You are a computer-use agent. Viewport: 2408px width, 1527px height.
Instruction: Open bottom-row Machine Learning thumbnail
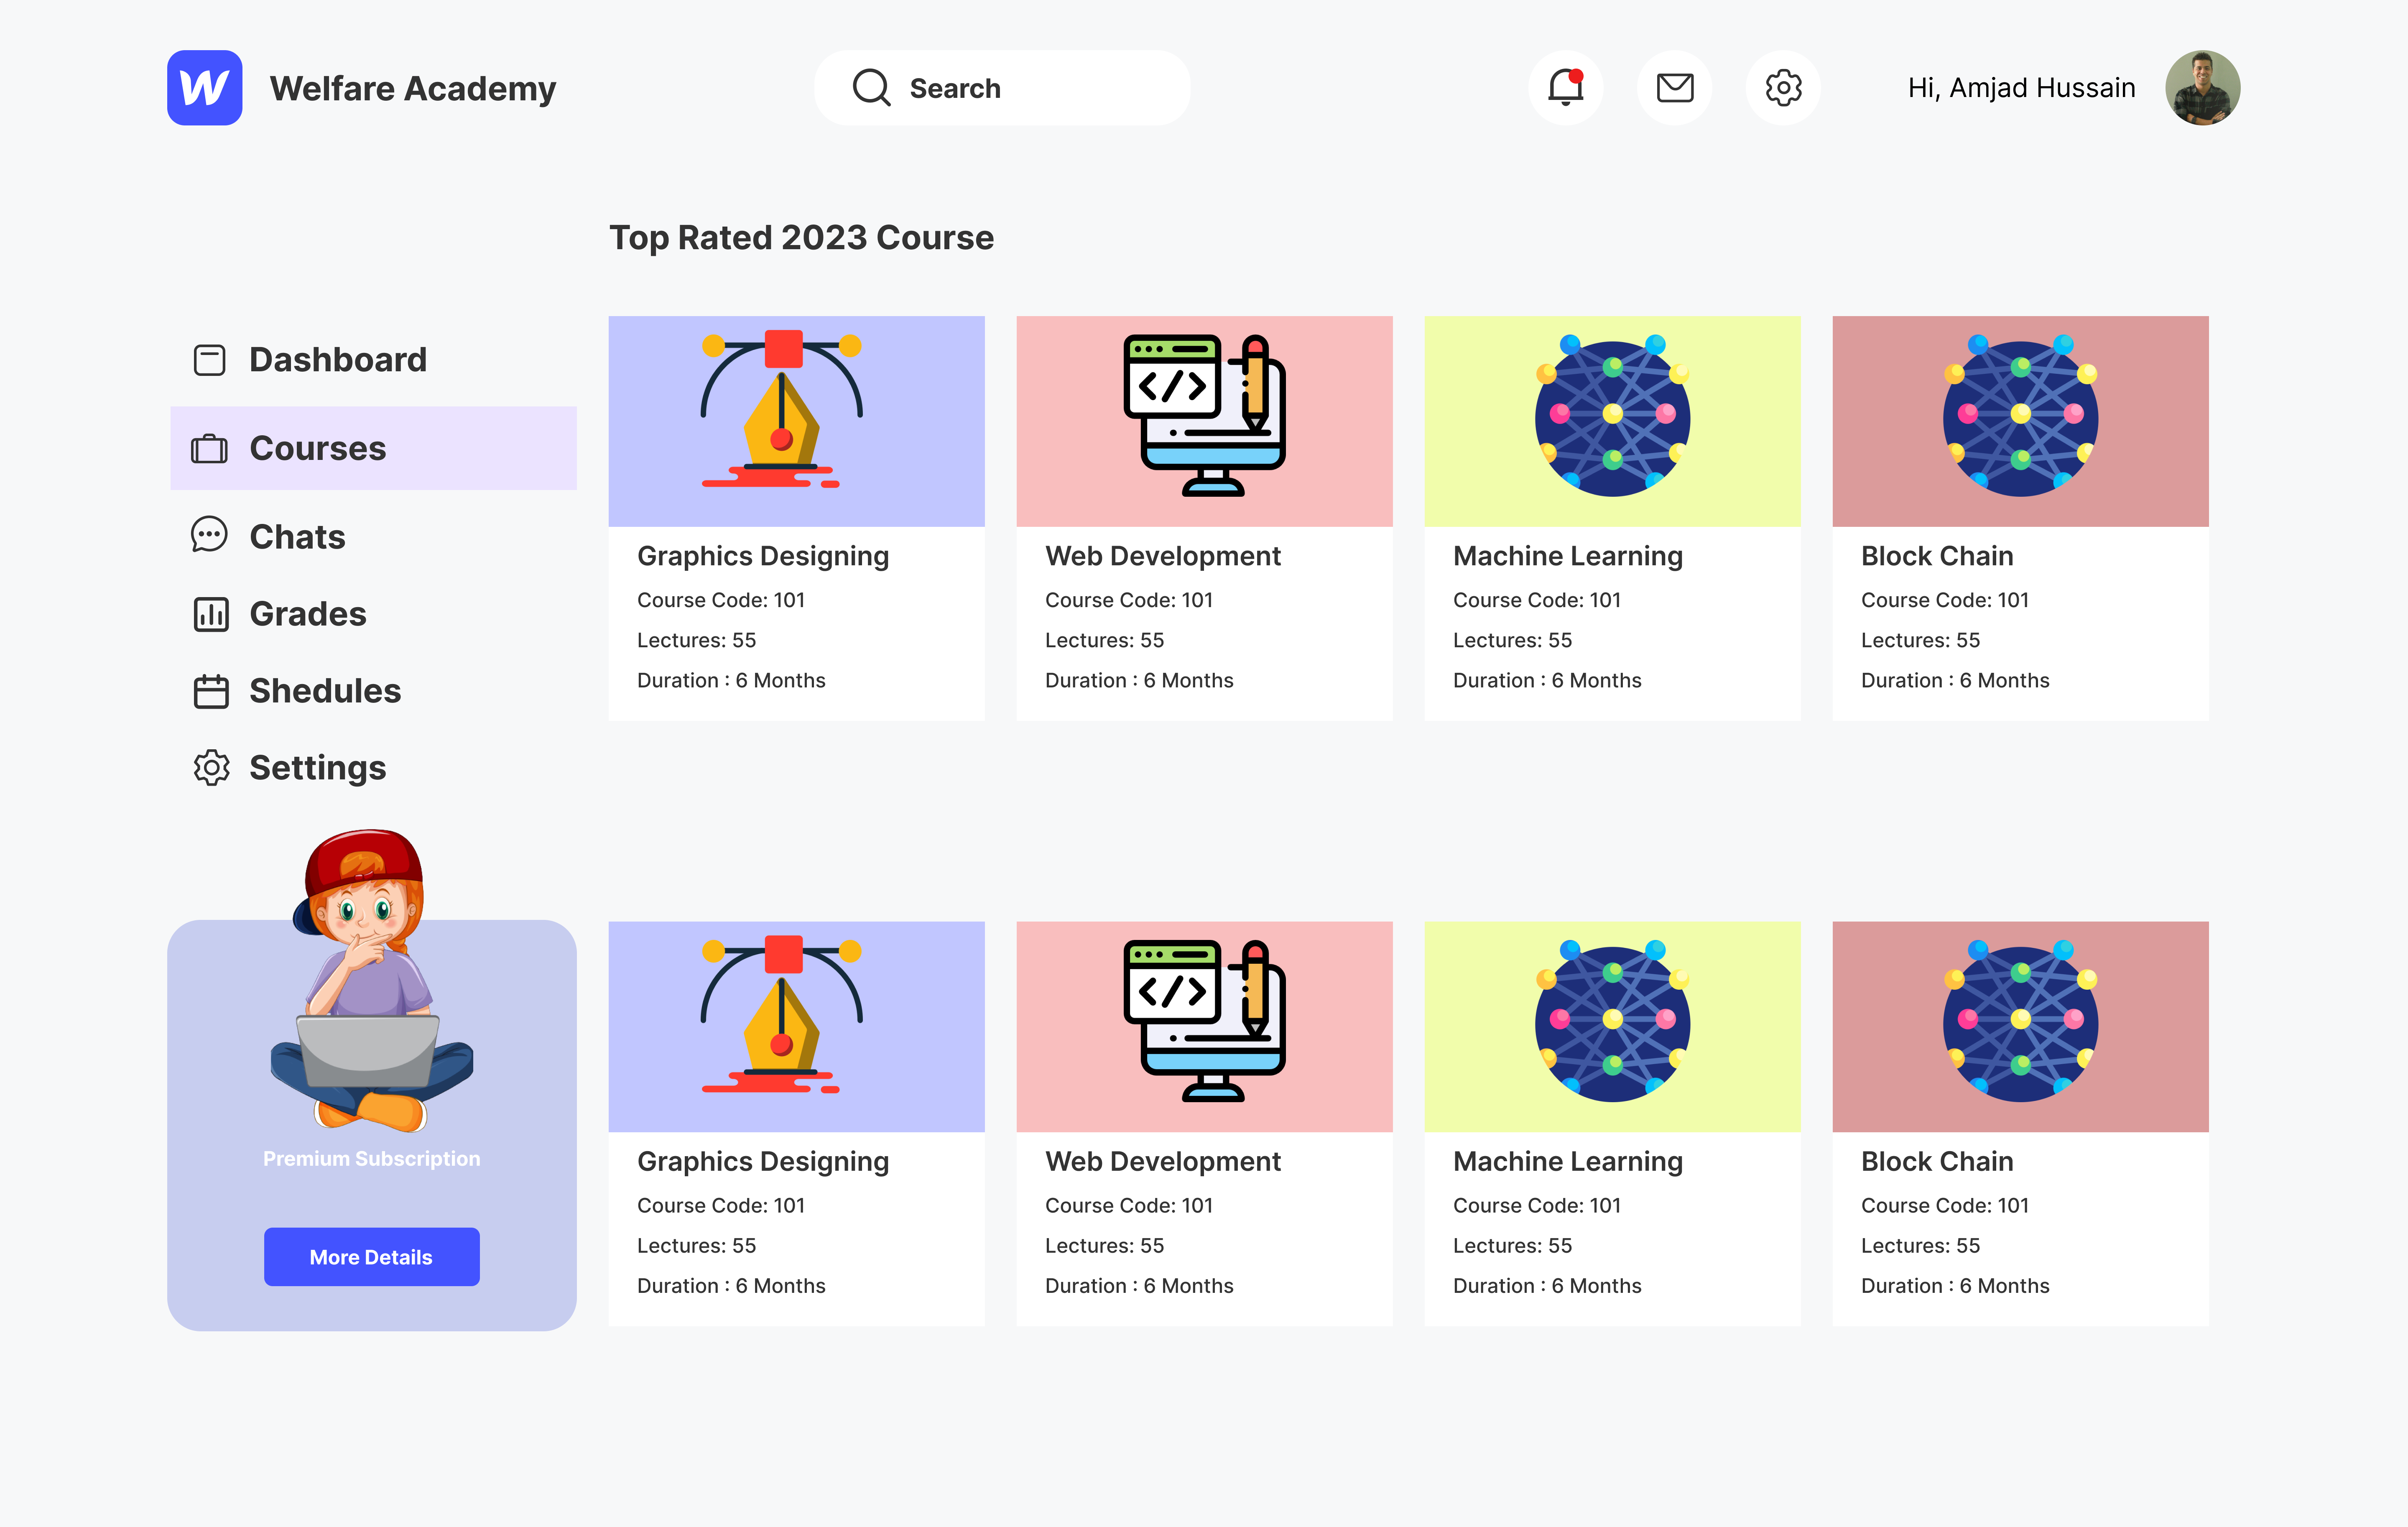pyautogui.click(x=1612, y=1027)
